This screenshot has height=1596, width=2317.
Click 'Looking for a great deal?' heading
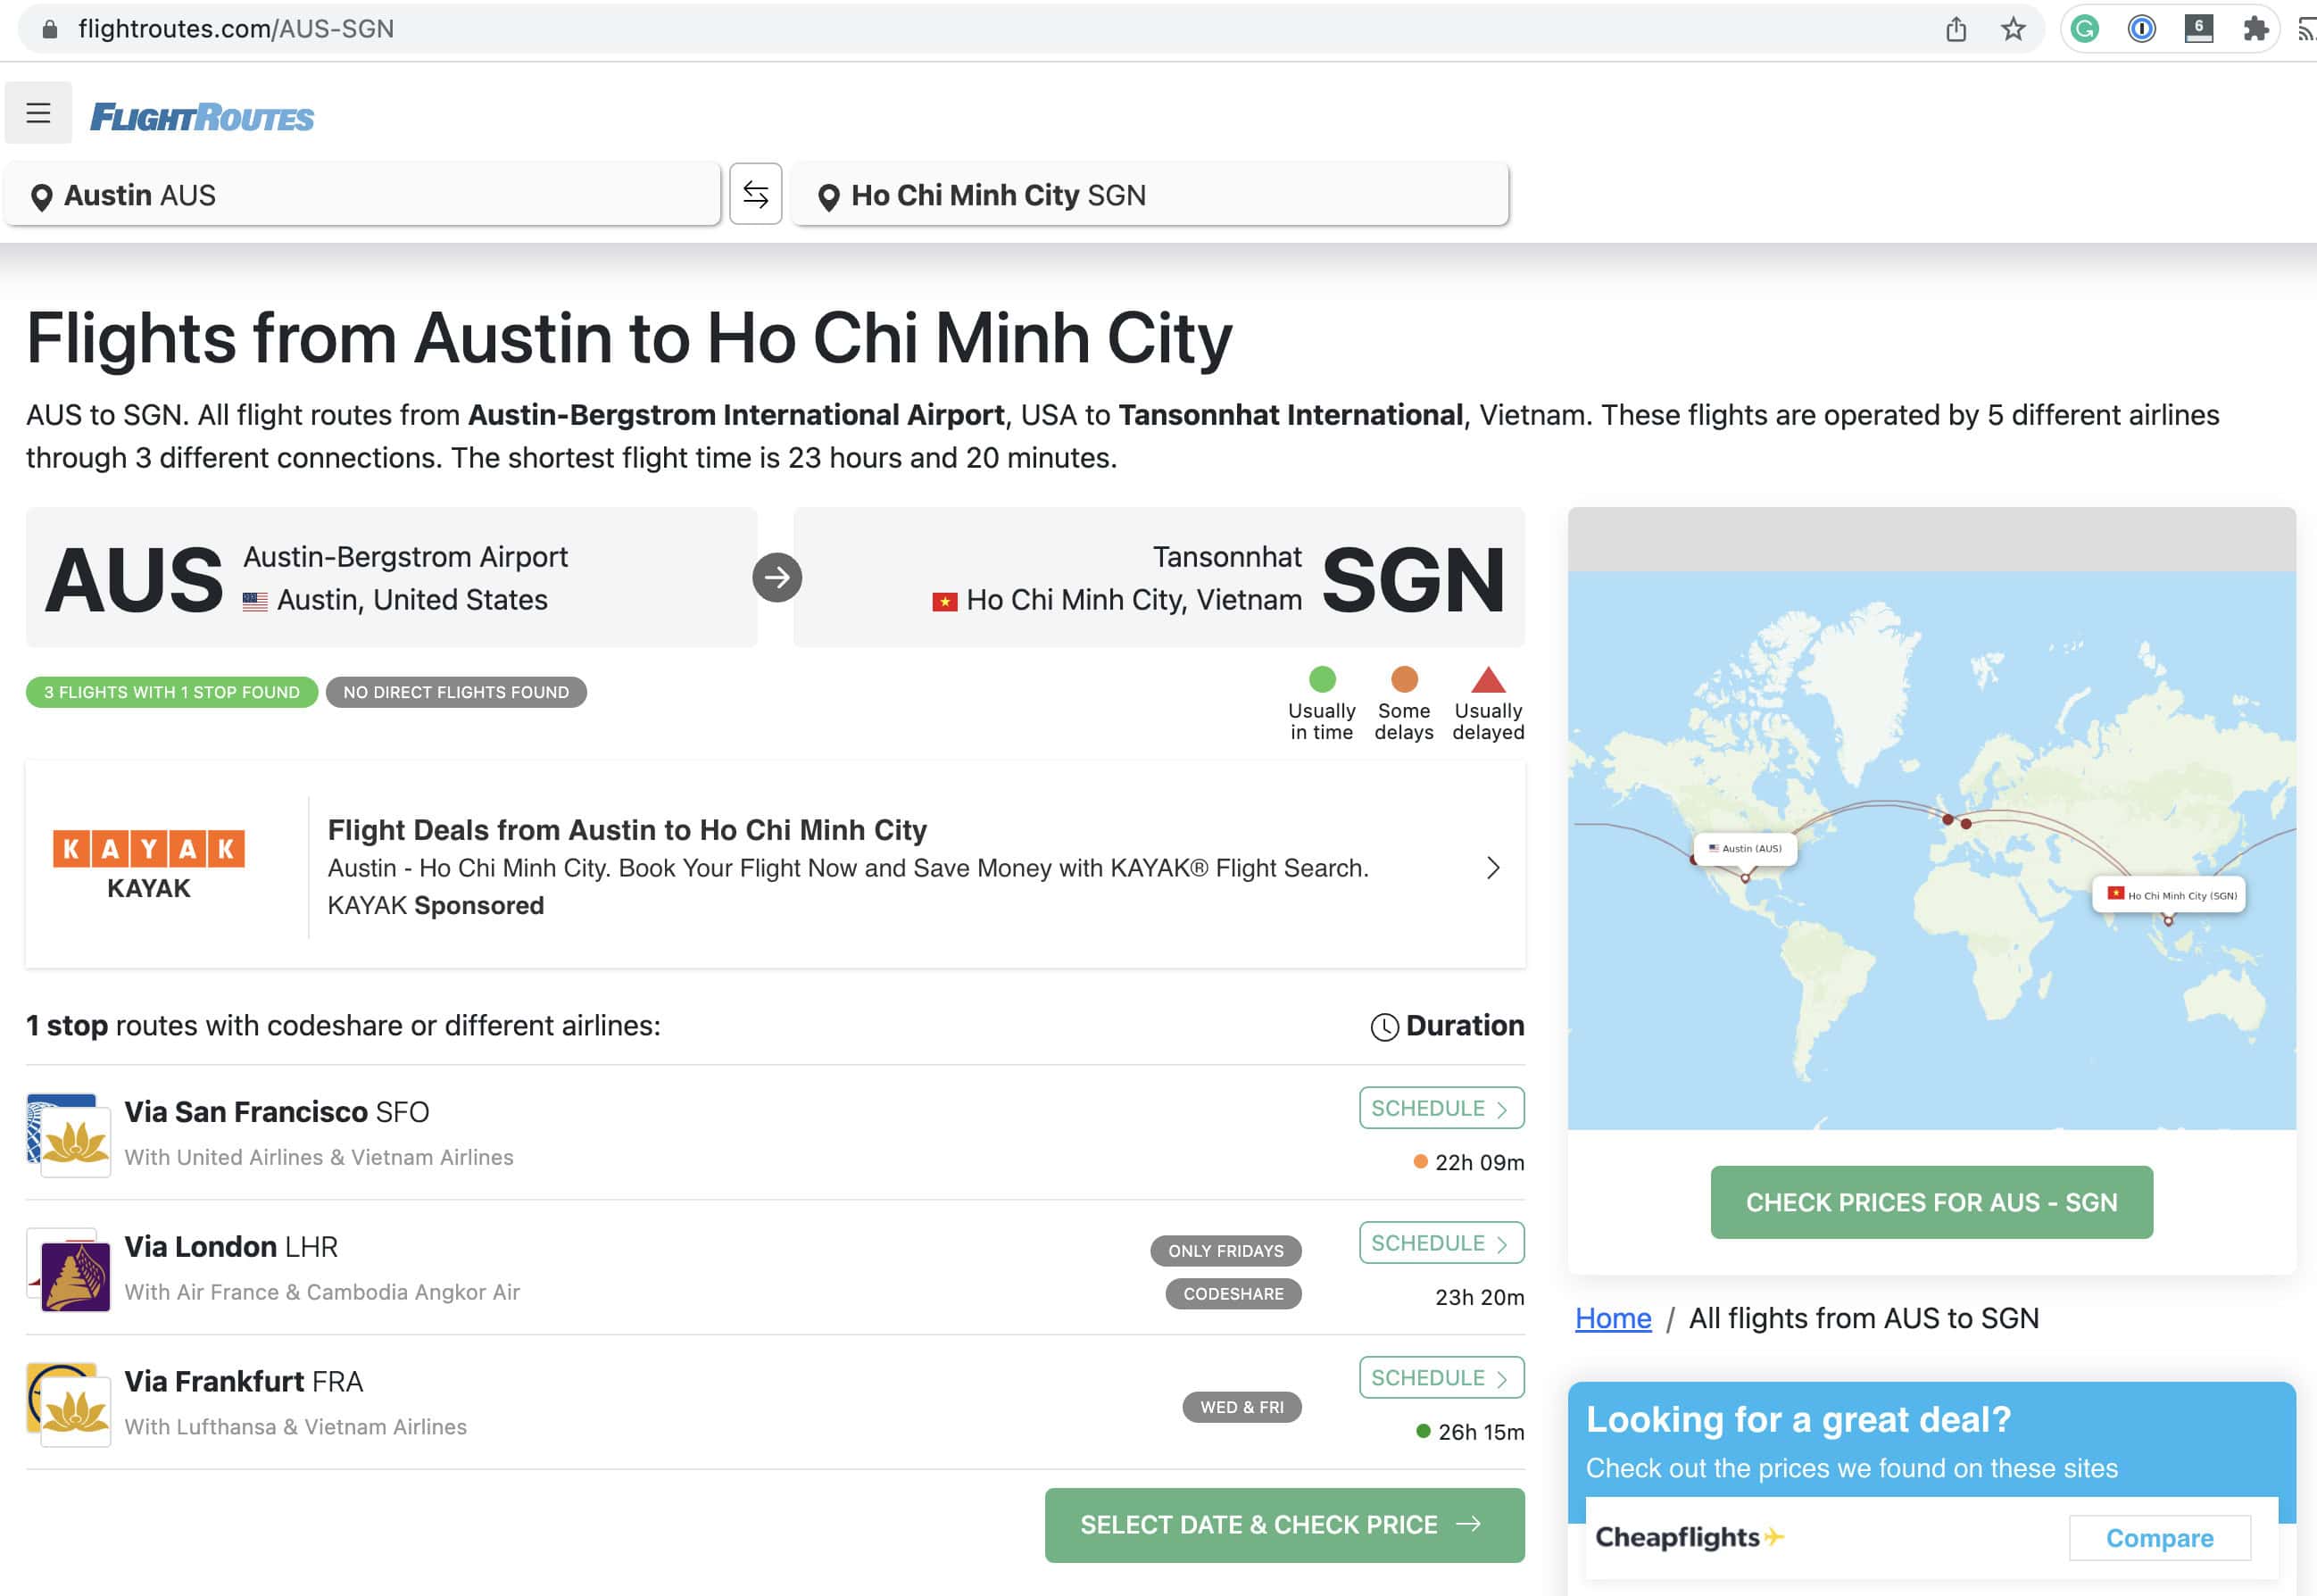(1798, 1420)
